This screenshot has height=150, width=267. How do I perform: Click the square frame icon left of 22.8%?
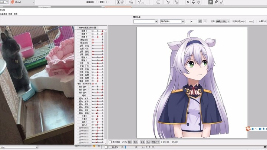106,147
